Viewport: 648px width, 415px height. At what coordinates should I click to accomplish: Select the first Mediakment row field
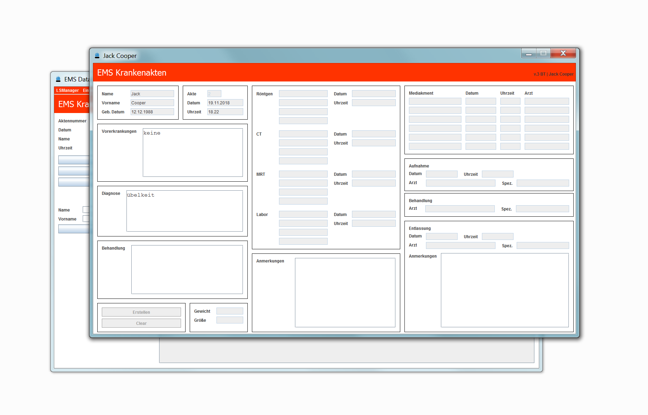coord(435,101)
